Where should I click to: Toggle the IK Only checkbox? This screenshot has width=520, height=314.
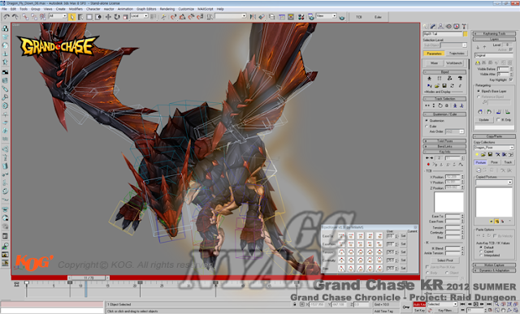[x=498, y=119]
